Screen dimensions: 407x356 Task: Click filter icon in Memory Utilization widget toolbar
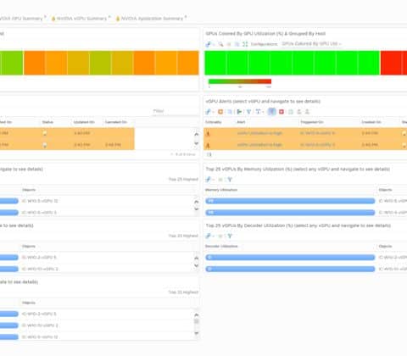tap(230, 180)
